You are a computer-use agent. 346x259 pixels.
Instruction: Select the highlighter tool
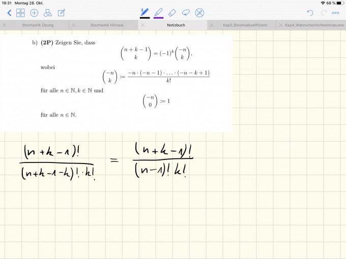pyautogui.click(x=158, y=12)
